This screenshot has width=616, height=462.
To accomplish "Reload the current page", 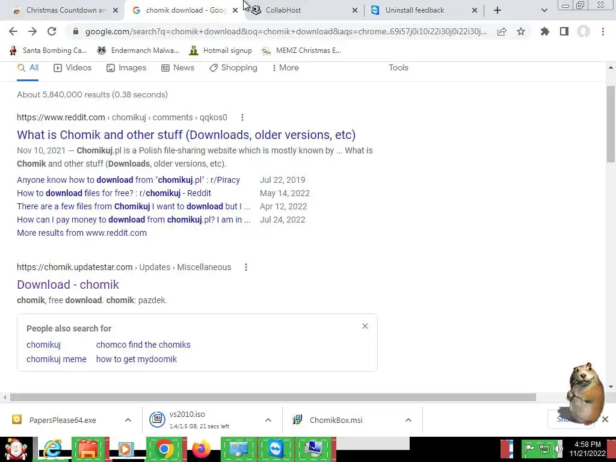I will (x=52, y=31).
